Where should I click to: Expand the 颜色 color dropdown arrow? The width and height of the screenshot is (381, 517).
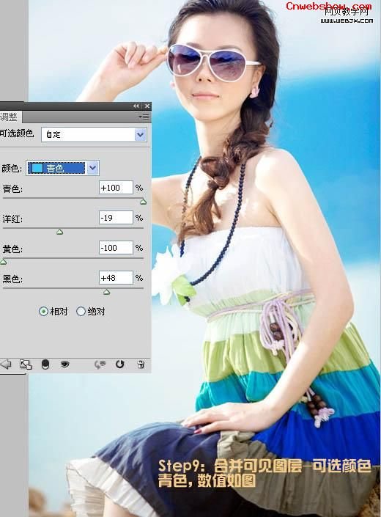[93, 168]
